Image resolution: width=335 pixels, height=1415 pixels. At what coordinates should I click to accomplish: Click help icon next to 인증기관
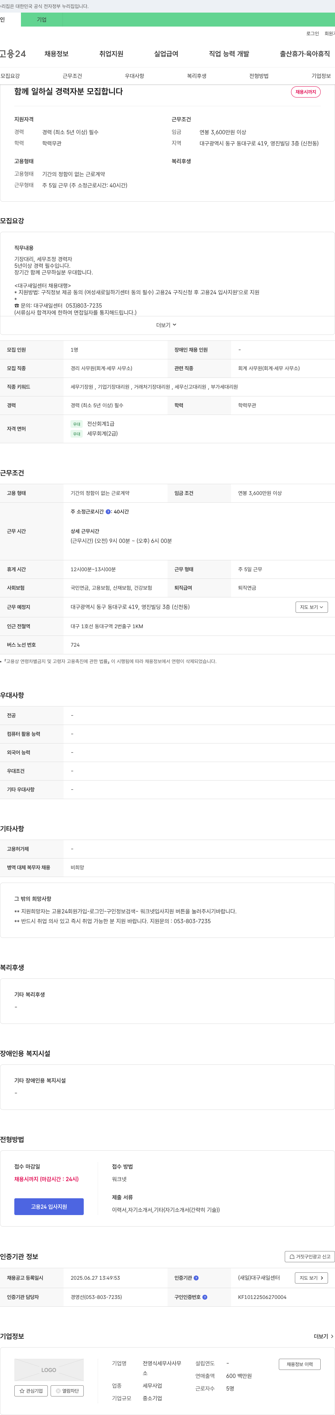196,1278
